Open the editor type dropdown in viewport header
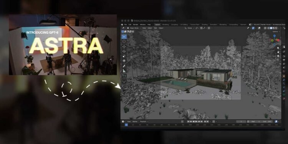Image resolution: width=288 pixels, height=144 pixels. click(123, 28)
